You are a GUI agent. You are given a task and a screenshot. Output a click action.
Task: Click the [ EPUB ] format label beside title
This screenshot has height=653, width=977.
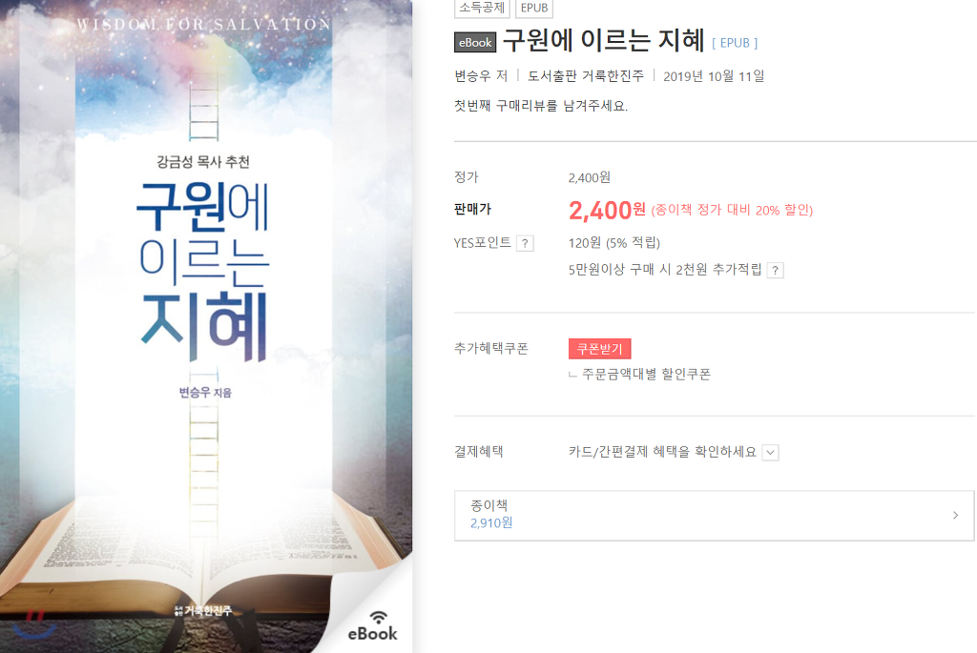coord(735,43)
